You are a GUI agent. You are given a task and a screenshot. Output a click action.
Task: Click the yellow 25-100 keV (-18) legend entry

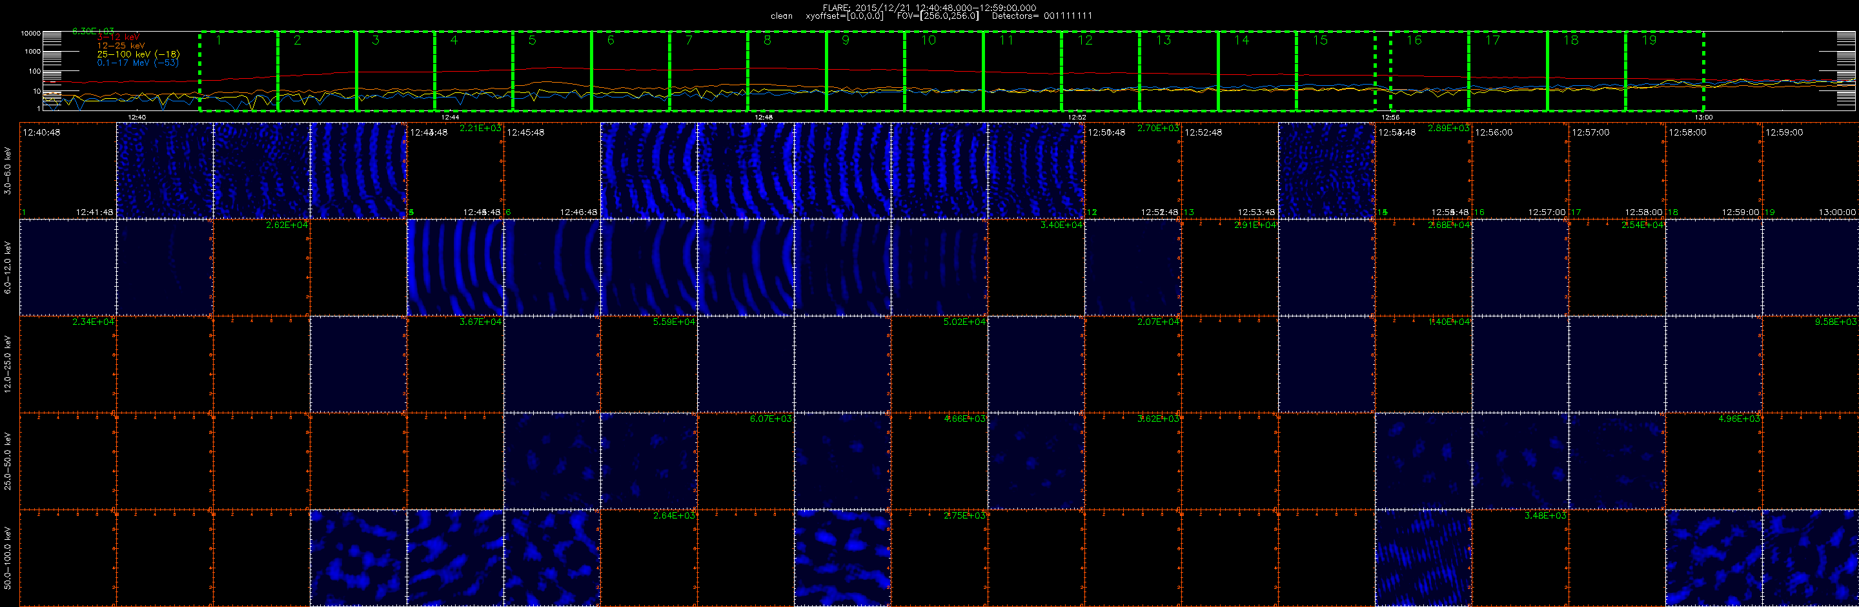139,54
